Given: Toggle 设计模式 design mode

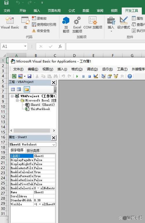Looking at the screenshot, I should click(124, 23).
